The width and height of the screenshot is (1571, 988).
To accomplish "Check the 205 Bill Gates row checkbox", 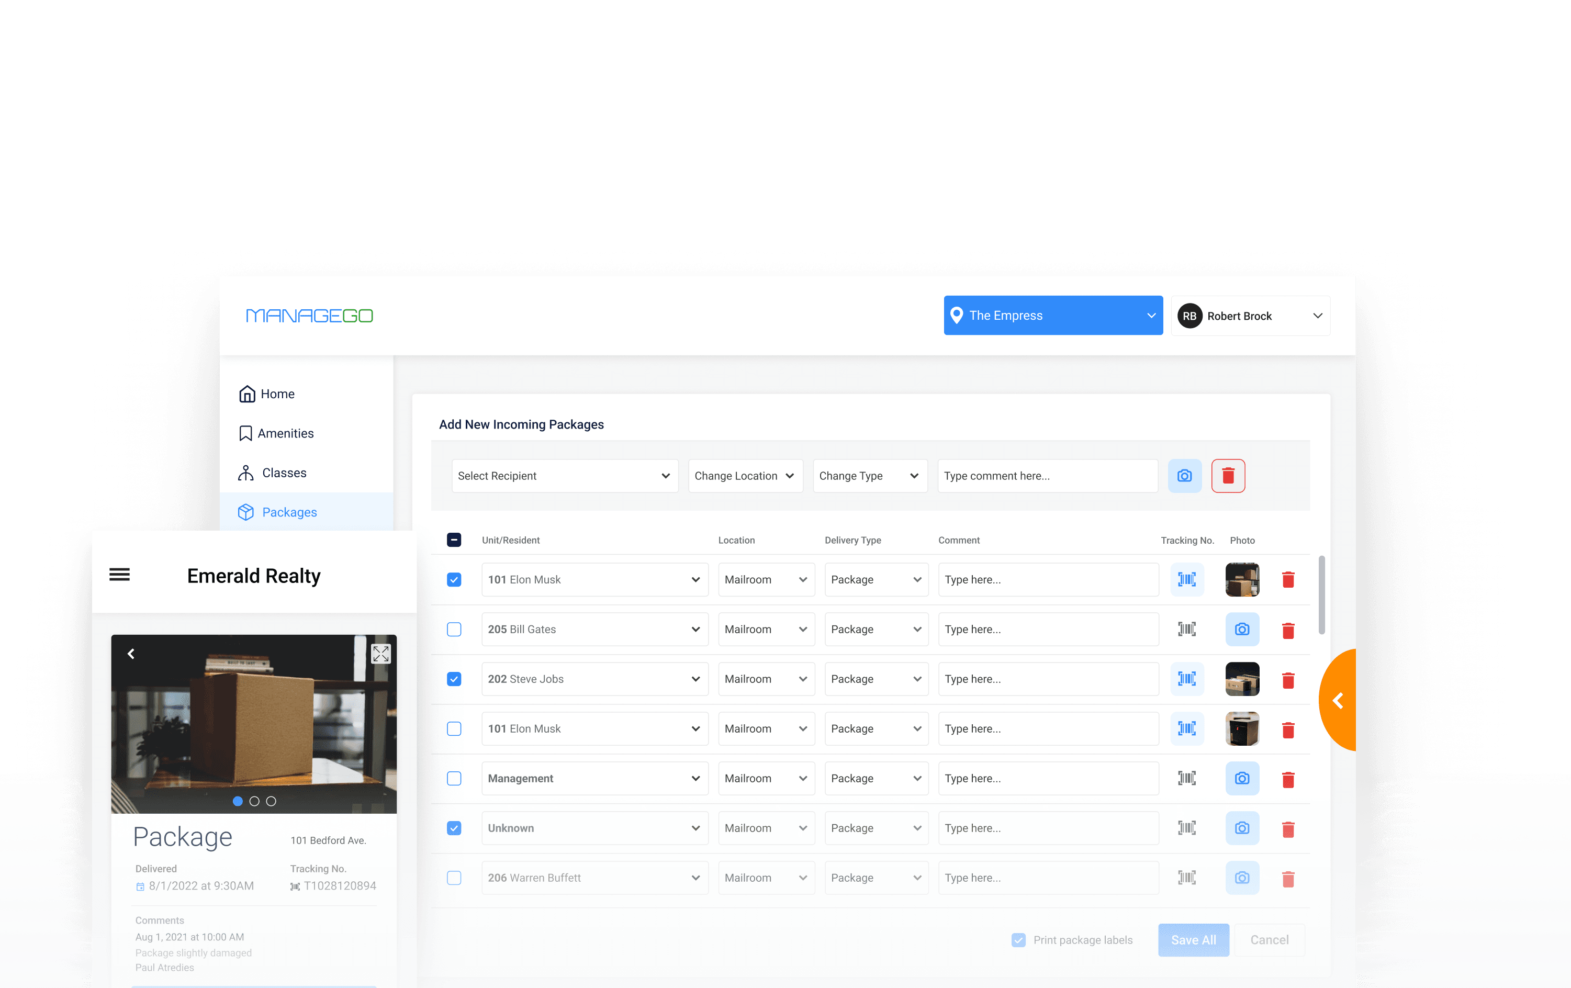I will (454, 629).
